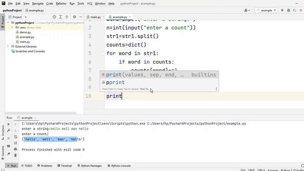The image size is (304, 171).
Task: Pin the Run tab
Action: point(9,154)
